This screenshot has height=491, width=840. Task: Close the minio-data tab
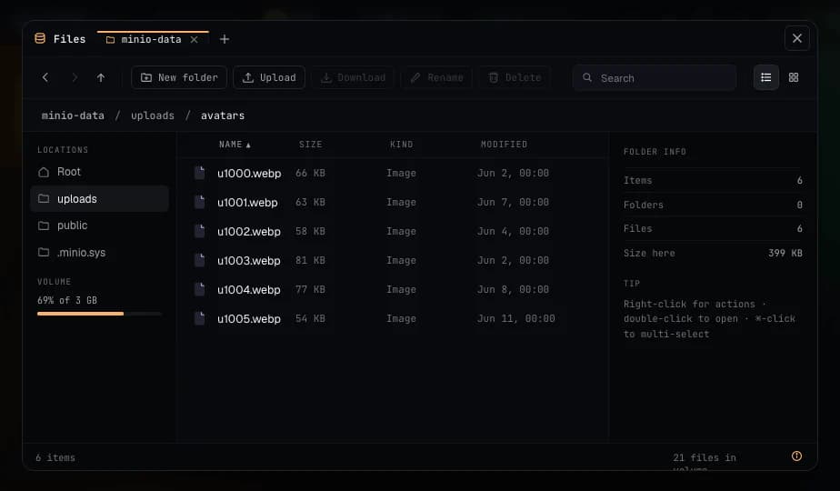pos(195,40)
